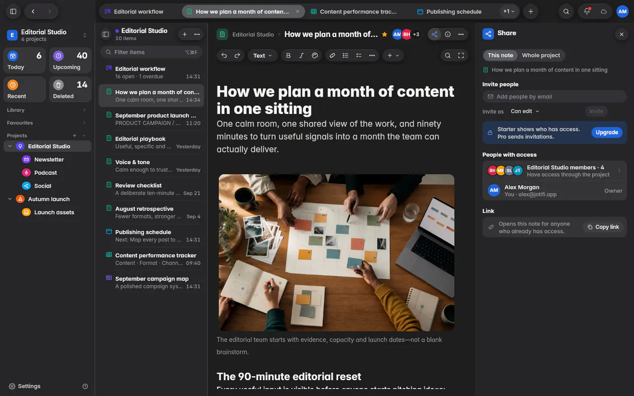Open help icon beside Settings
The image size is (634, 396).
[x=85, y=386]
